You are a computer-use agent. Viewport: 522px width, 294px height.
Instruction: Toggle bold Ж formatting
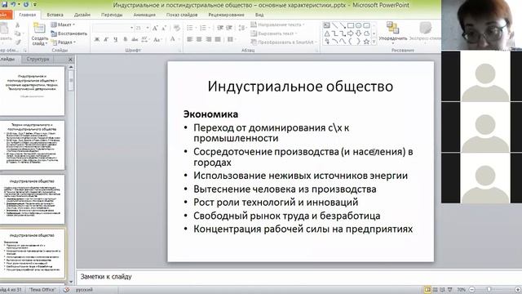coord(97,40)
